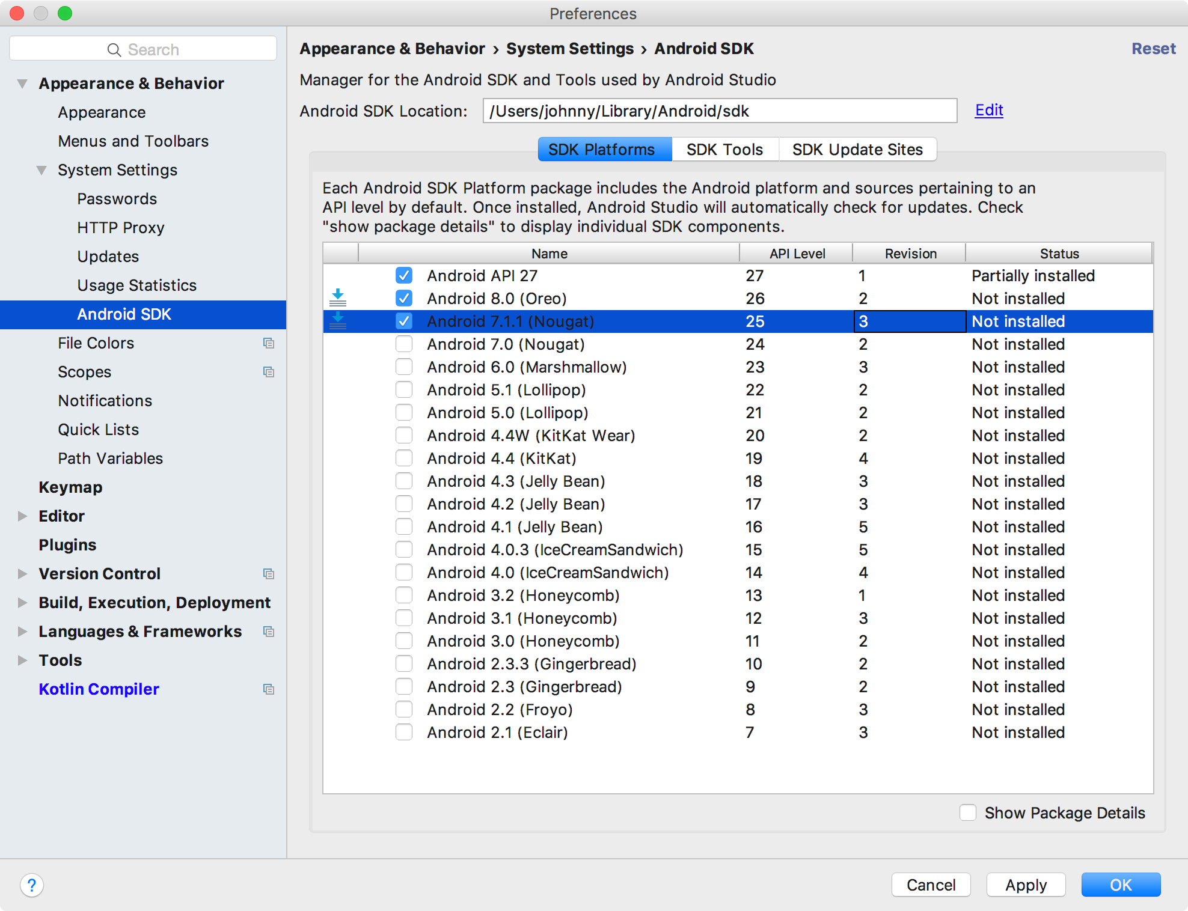
Task: Switch to the SDK Tools tab
Action: [725, 149]
